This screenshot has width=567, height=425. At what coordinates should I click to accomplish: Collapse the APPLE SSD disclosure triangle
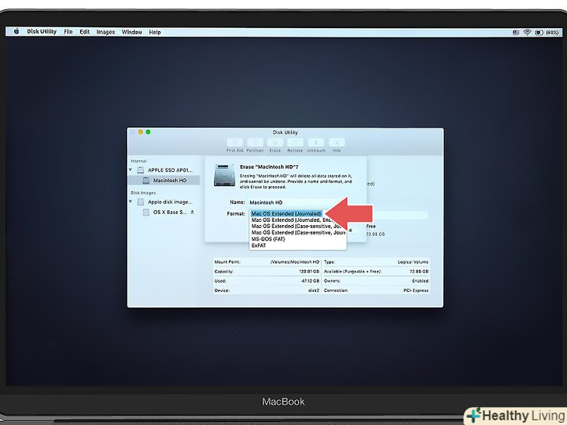click(131, 170)
